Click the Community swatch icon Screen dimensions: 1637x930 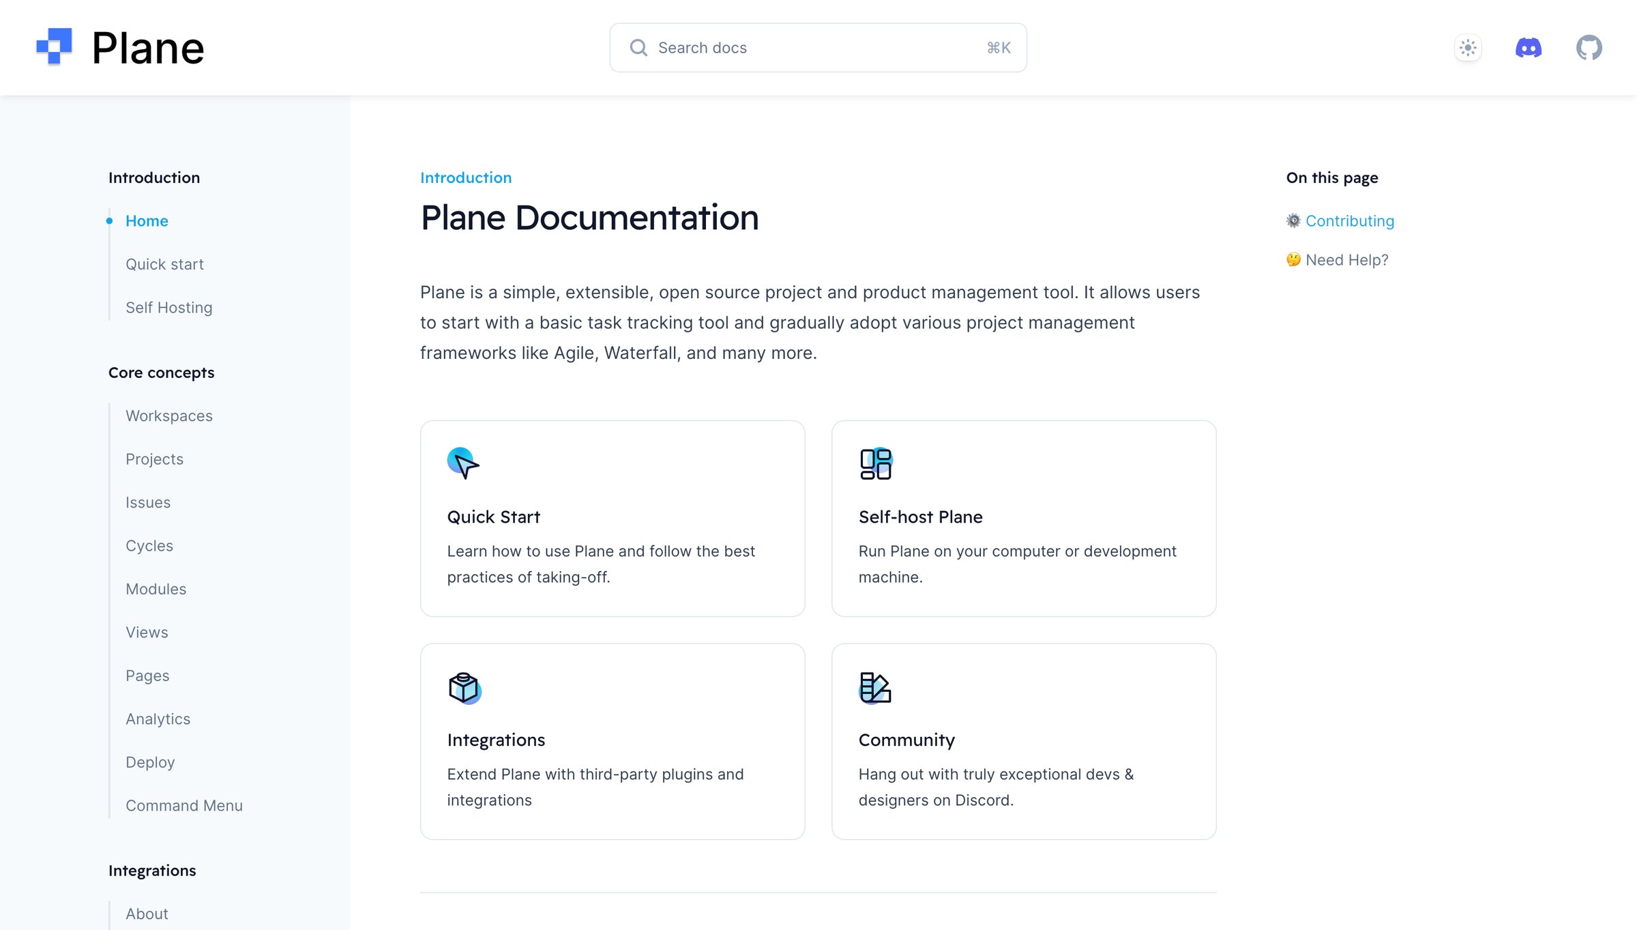[x=875, y=688]
